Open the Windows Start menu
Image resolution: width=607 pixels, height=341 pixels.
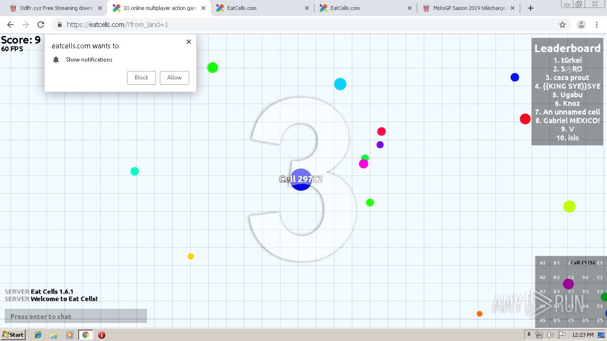(x=13, y=335)
